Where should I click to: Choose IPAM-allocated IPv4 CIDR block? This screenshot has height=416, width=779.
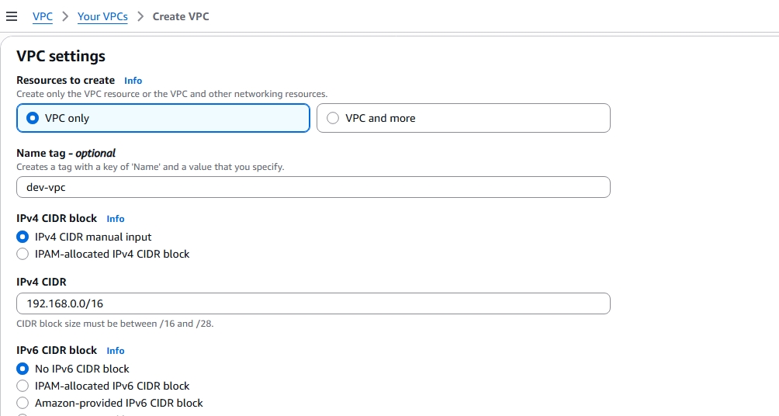coord(23,254)
